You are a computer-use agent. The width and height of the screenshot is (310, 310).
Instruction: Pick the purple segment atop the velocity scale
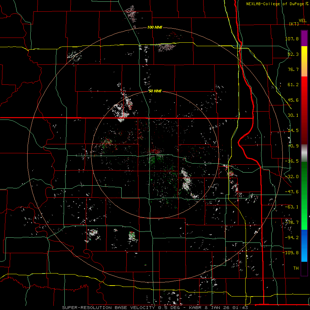click(x=304, y=38)
